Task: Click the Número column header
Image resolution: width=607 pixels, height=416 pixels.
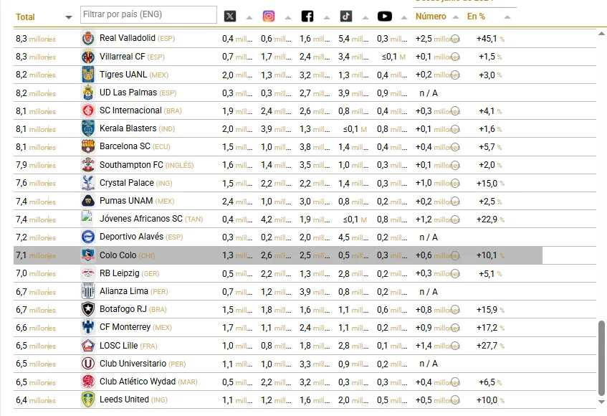Action: point(431,16)
